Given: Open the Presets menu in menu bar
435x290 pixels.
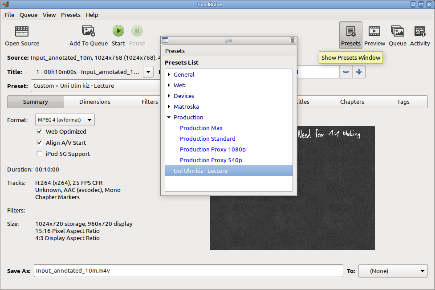Looking at the screenshot, I should point(70,15).
